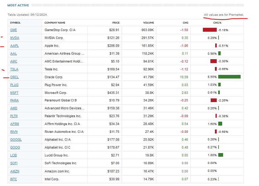Image resolution: width=259 pixels, height=186 pixels.
Task: Click the SOFI ticker link
Action: 14,163
